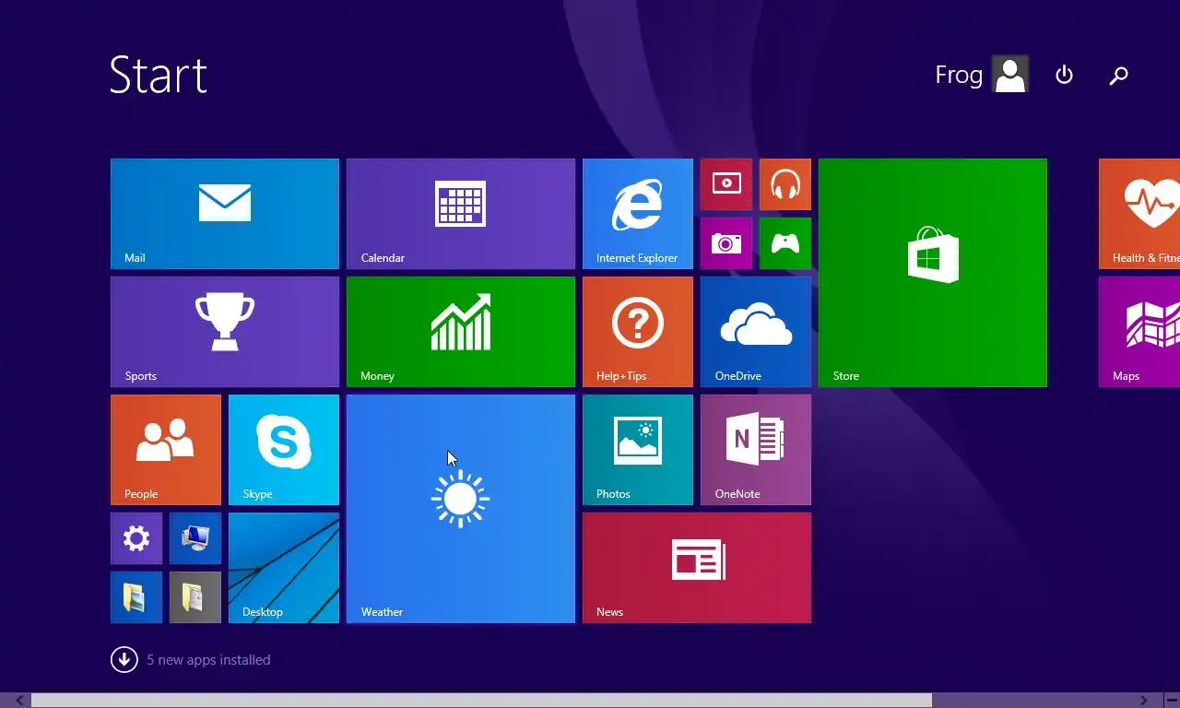The width and height of the screenshot is (1180, 708).
Task: Open the People tile
Action: [166, 450]
